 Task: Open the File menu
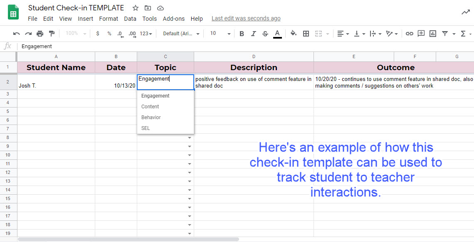(33, 19)
